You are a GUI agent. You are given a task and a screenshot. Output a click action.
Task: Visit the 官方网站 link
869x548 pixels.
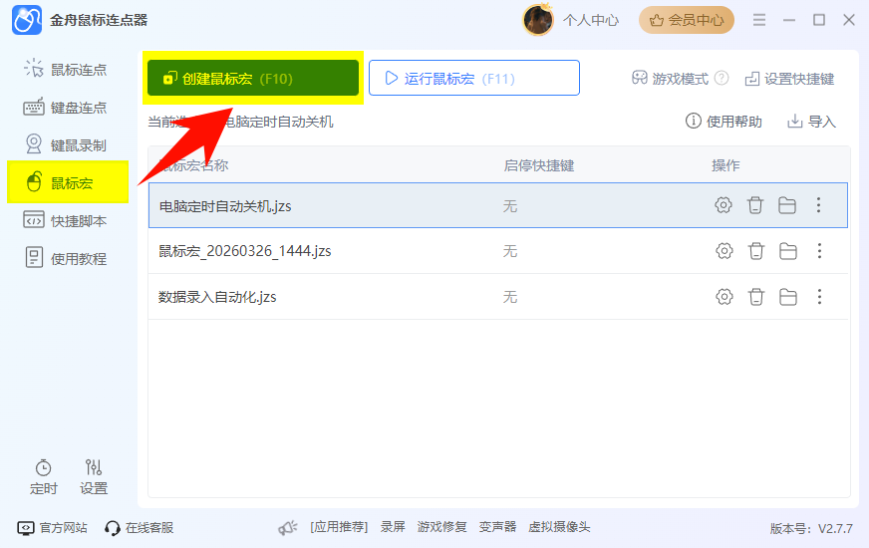[x=52, y=527]
